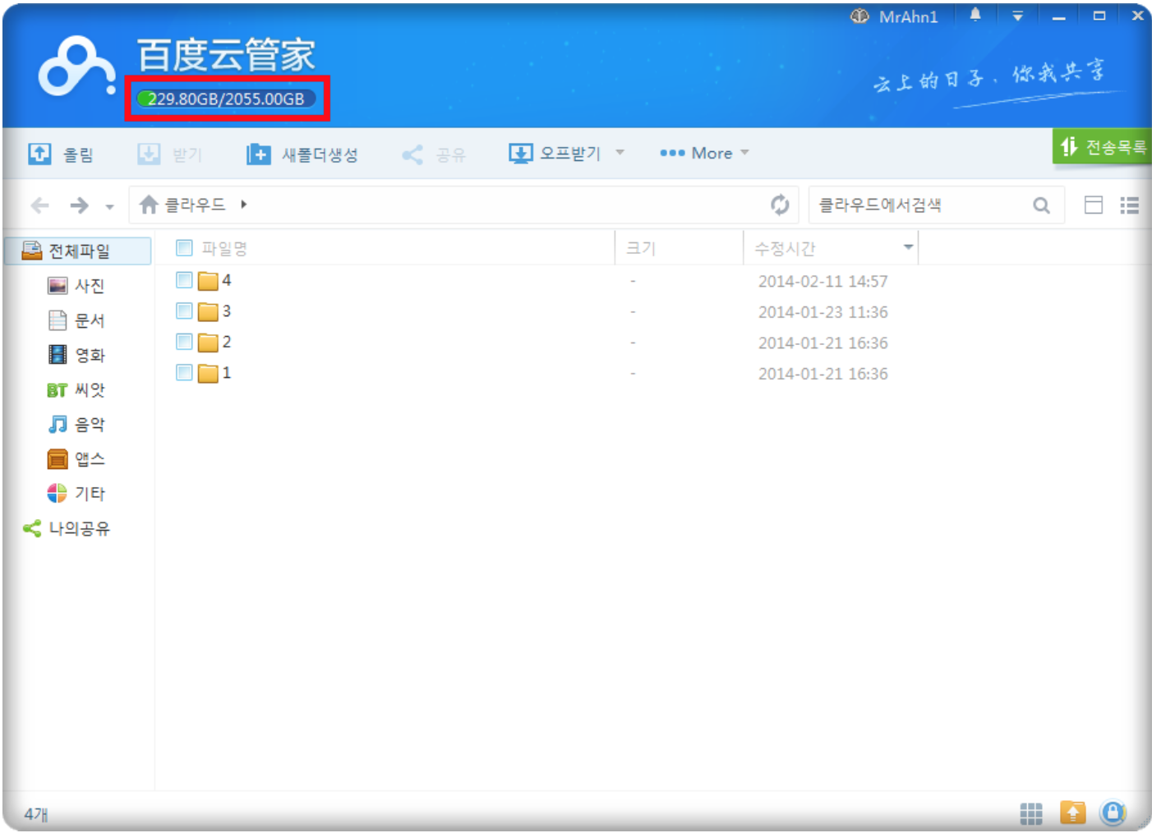
Task: Click the folder 2 icon
Action: pos(208,343)
